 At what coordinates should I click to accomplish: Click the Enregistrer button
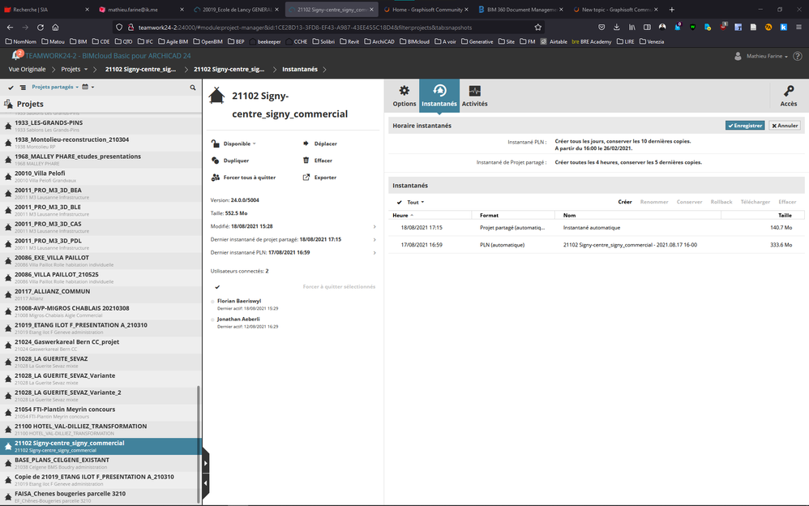(x=744, y=126)
